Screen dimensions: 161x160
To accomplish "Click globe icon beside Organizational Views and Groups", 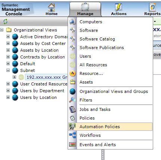I will click(x=72, y=91).
